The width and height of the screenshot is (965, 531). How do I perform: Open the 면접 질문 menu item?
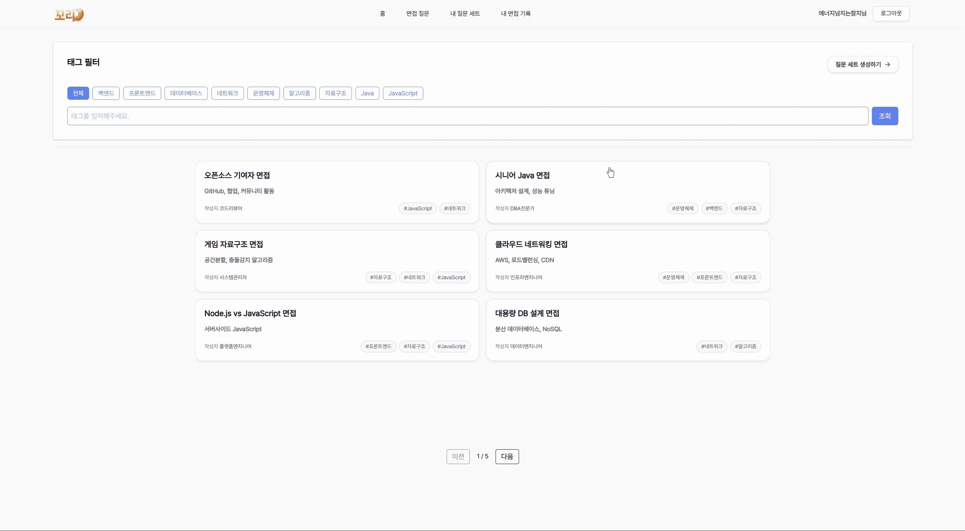417,13
